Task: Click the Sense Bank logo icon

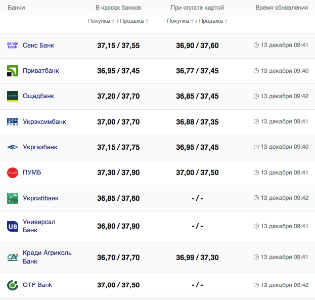Action: pos(13,46)
